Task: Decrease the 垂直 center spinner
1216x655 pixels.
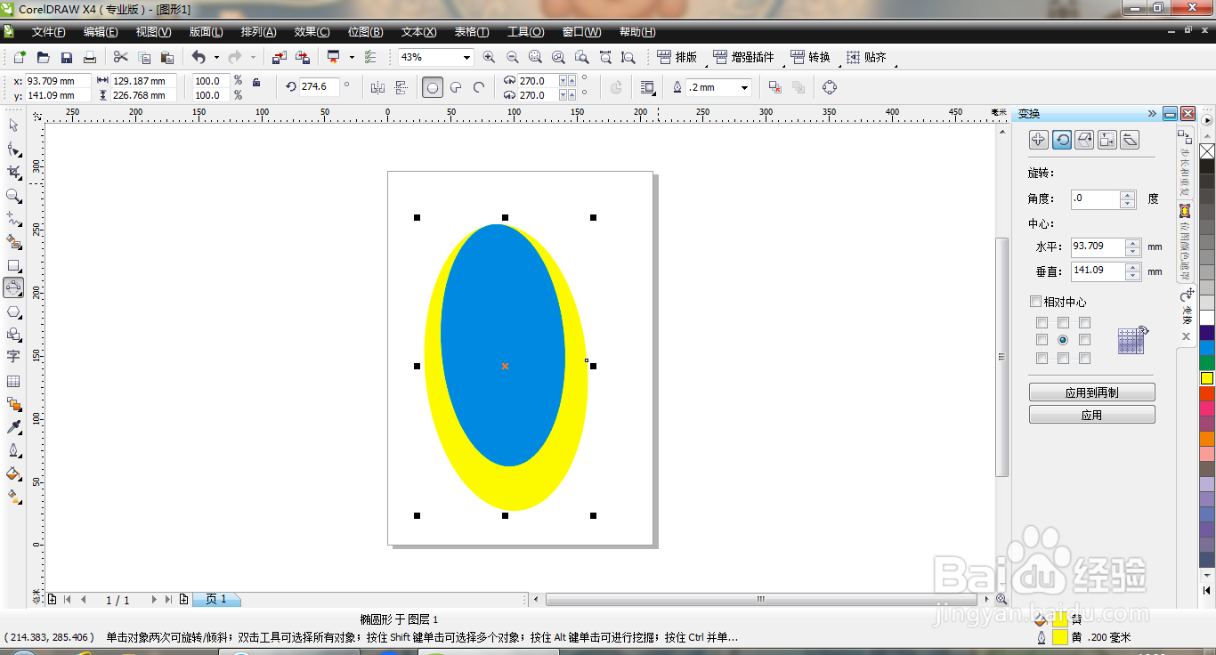Action: click(x=1132, y=276)
